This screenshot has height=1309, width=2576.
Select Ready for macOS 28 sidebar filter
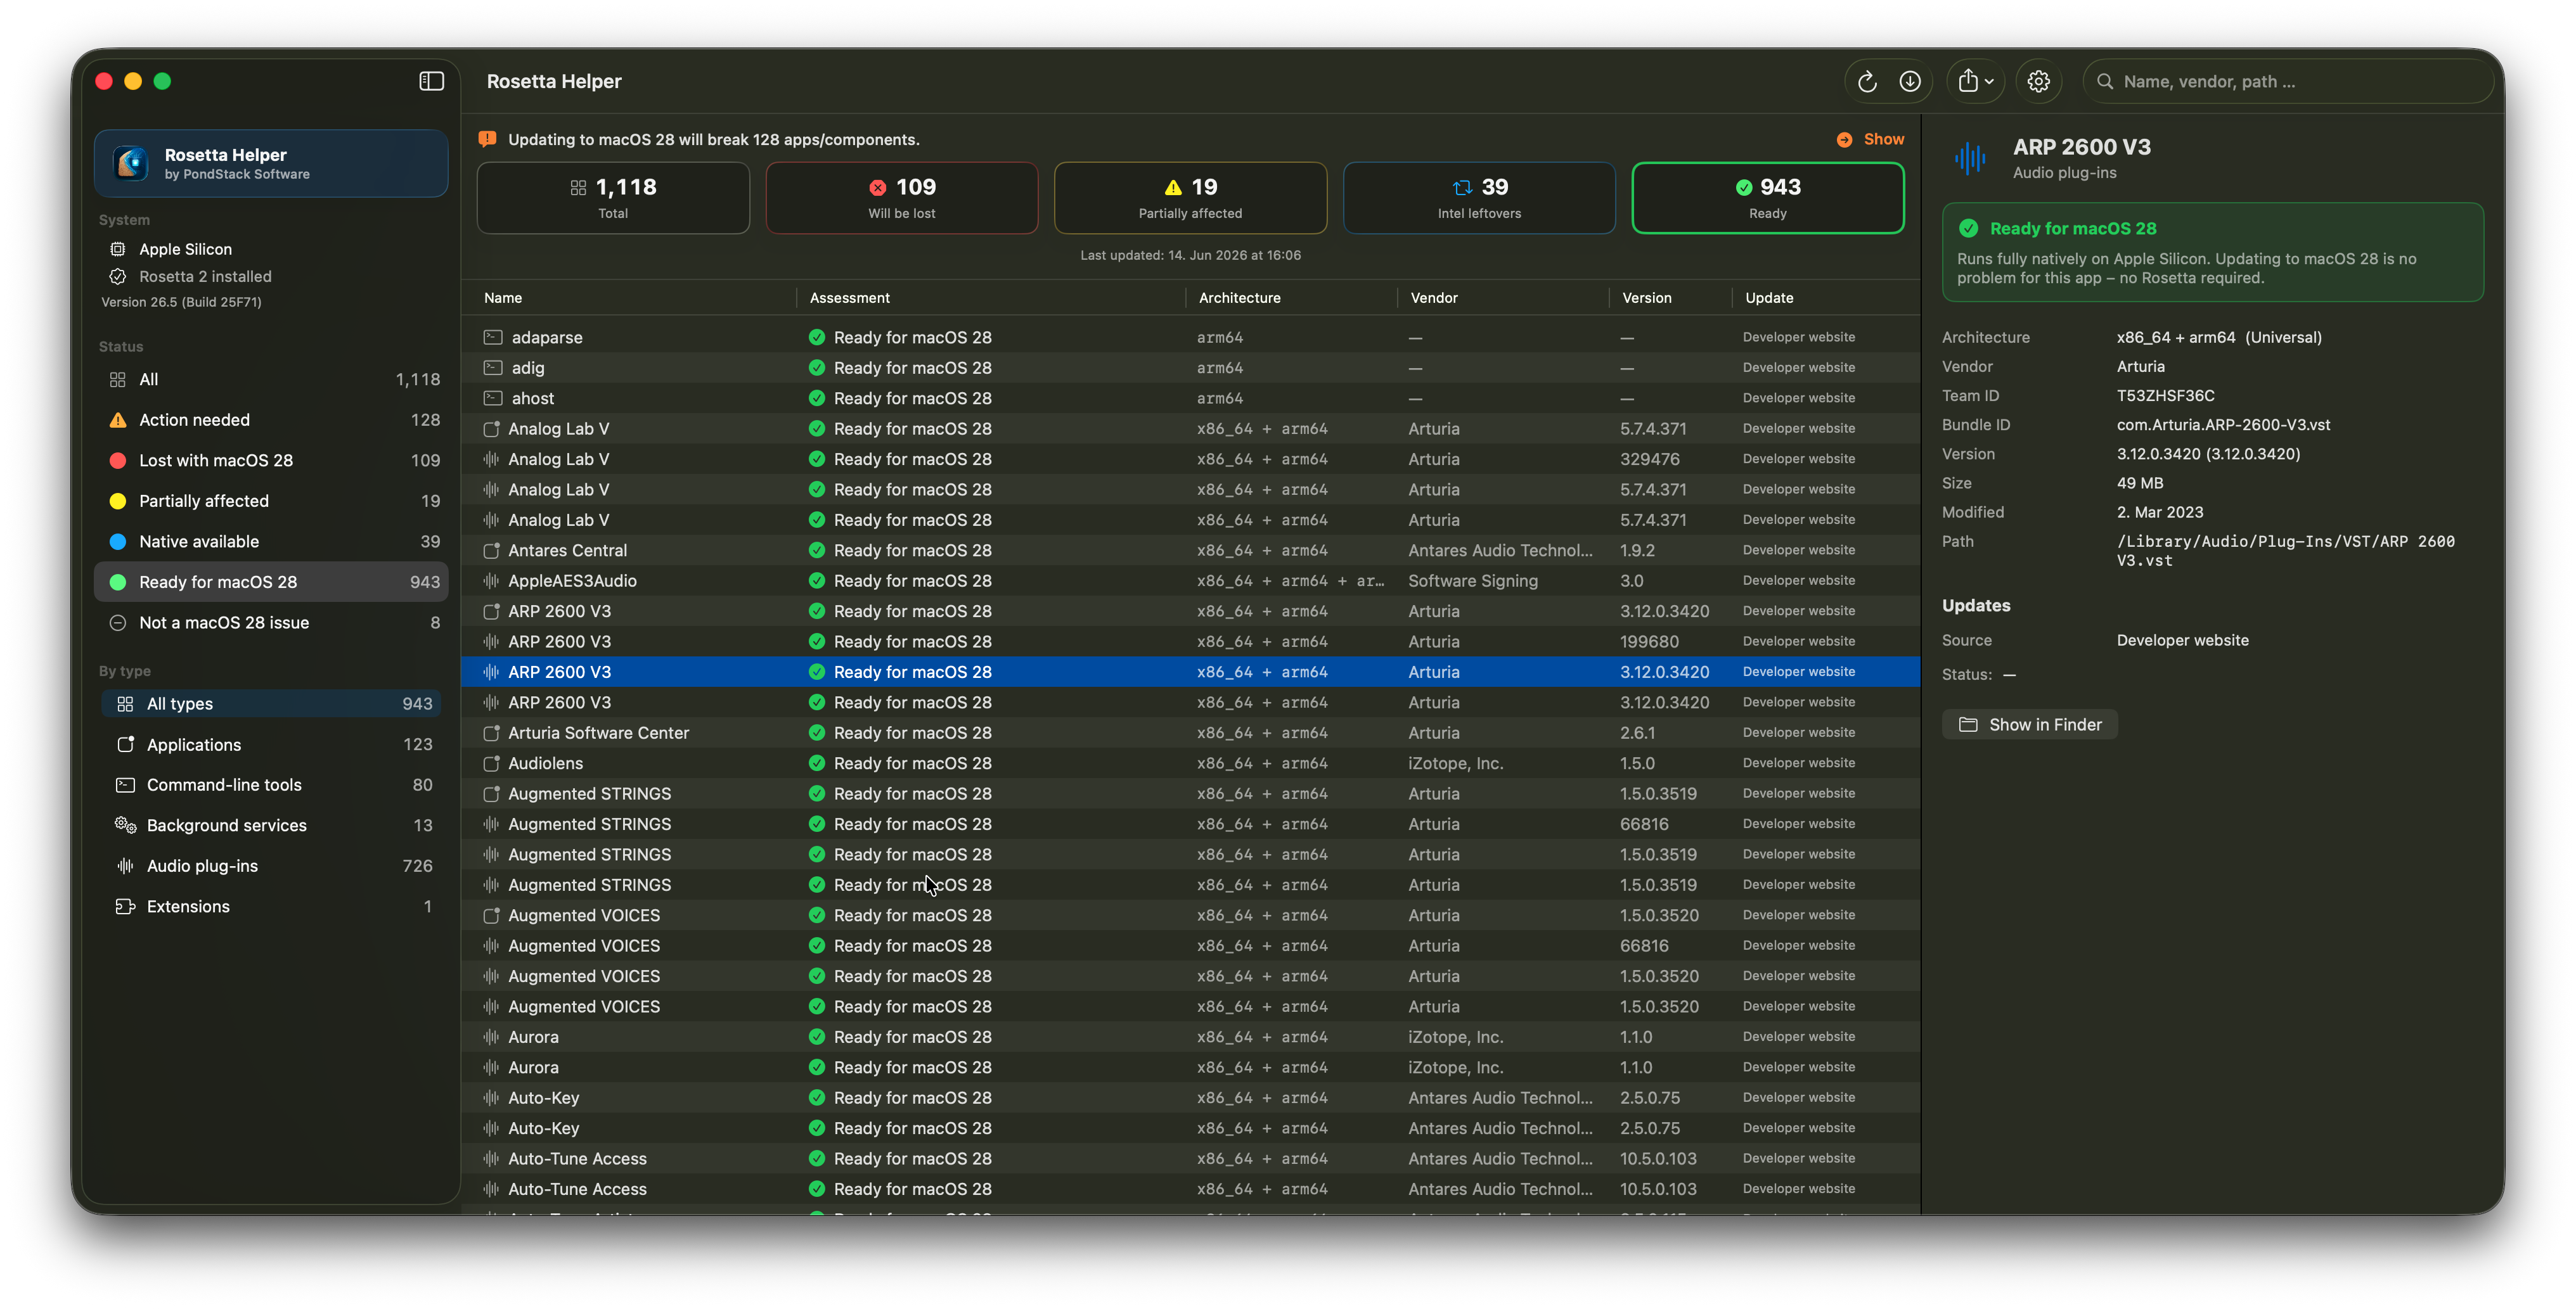coord(271,582)
